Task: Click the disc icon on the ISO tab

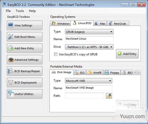Action: [x=76, y=73]
